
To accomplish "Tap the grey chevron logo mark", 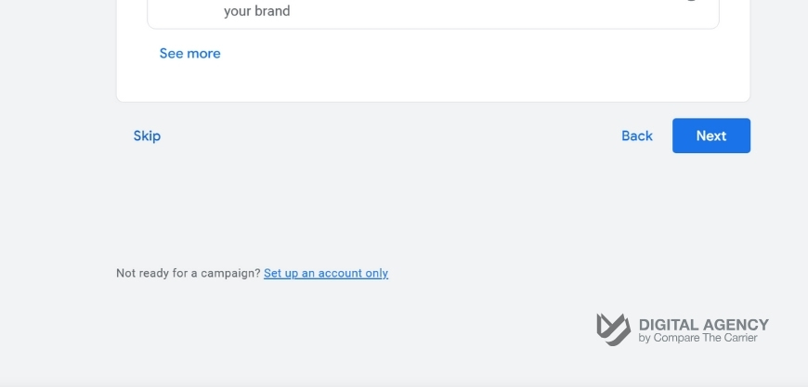I will pos(613,329).
